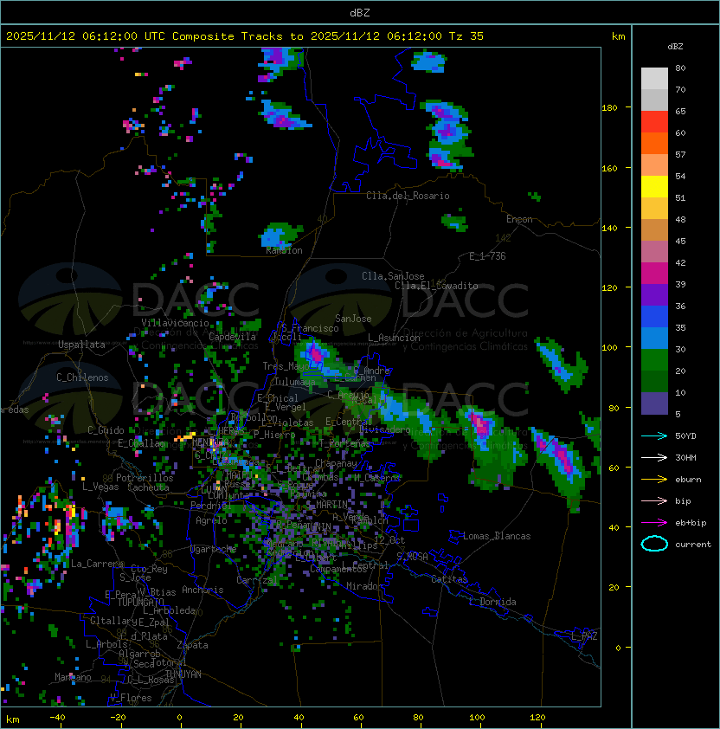This screenshot has width=720, height=729.
Task: Click the 'S_ROSA' place label
Action: coord(412,557)
